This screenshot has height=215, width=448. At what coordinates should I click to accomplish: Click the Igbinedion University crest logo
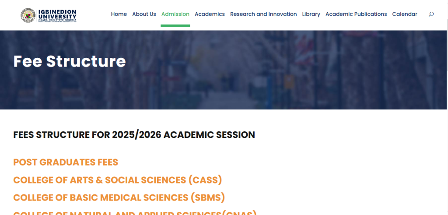[28, 15]
